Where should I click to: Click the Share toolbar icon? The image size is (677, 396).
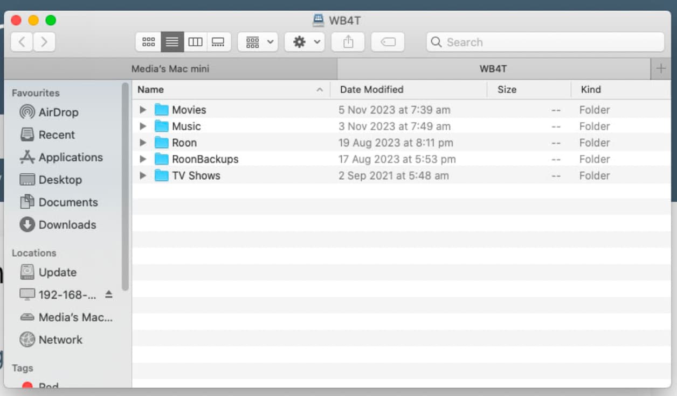point(348,42)
